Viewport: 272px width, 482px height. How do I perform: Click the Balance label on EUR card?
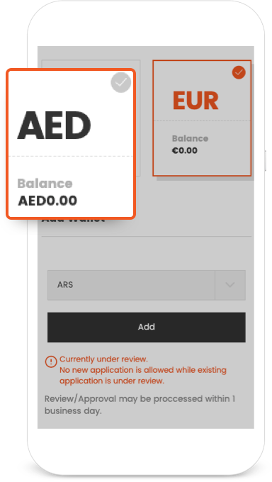click(x=190, y=138)
